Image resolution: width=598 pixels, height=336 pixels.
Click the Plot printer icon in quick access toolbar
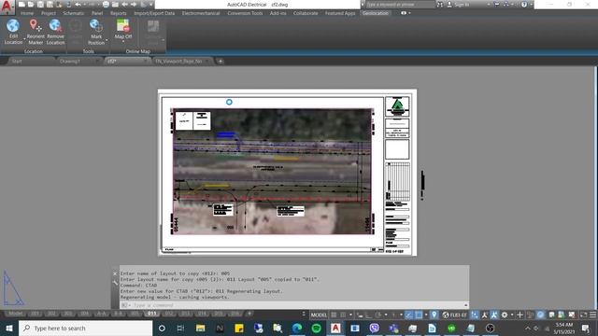tap(106, 5)
